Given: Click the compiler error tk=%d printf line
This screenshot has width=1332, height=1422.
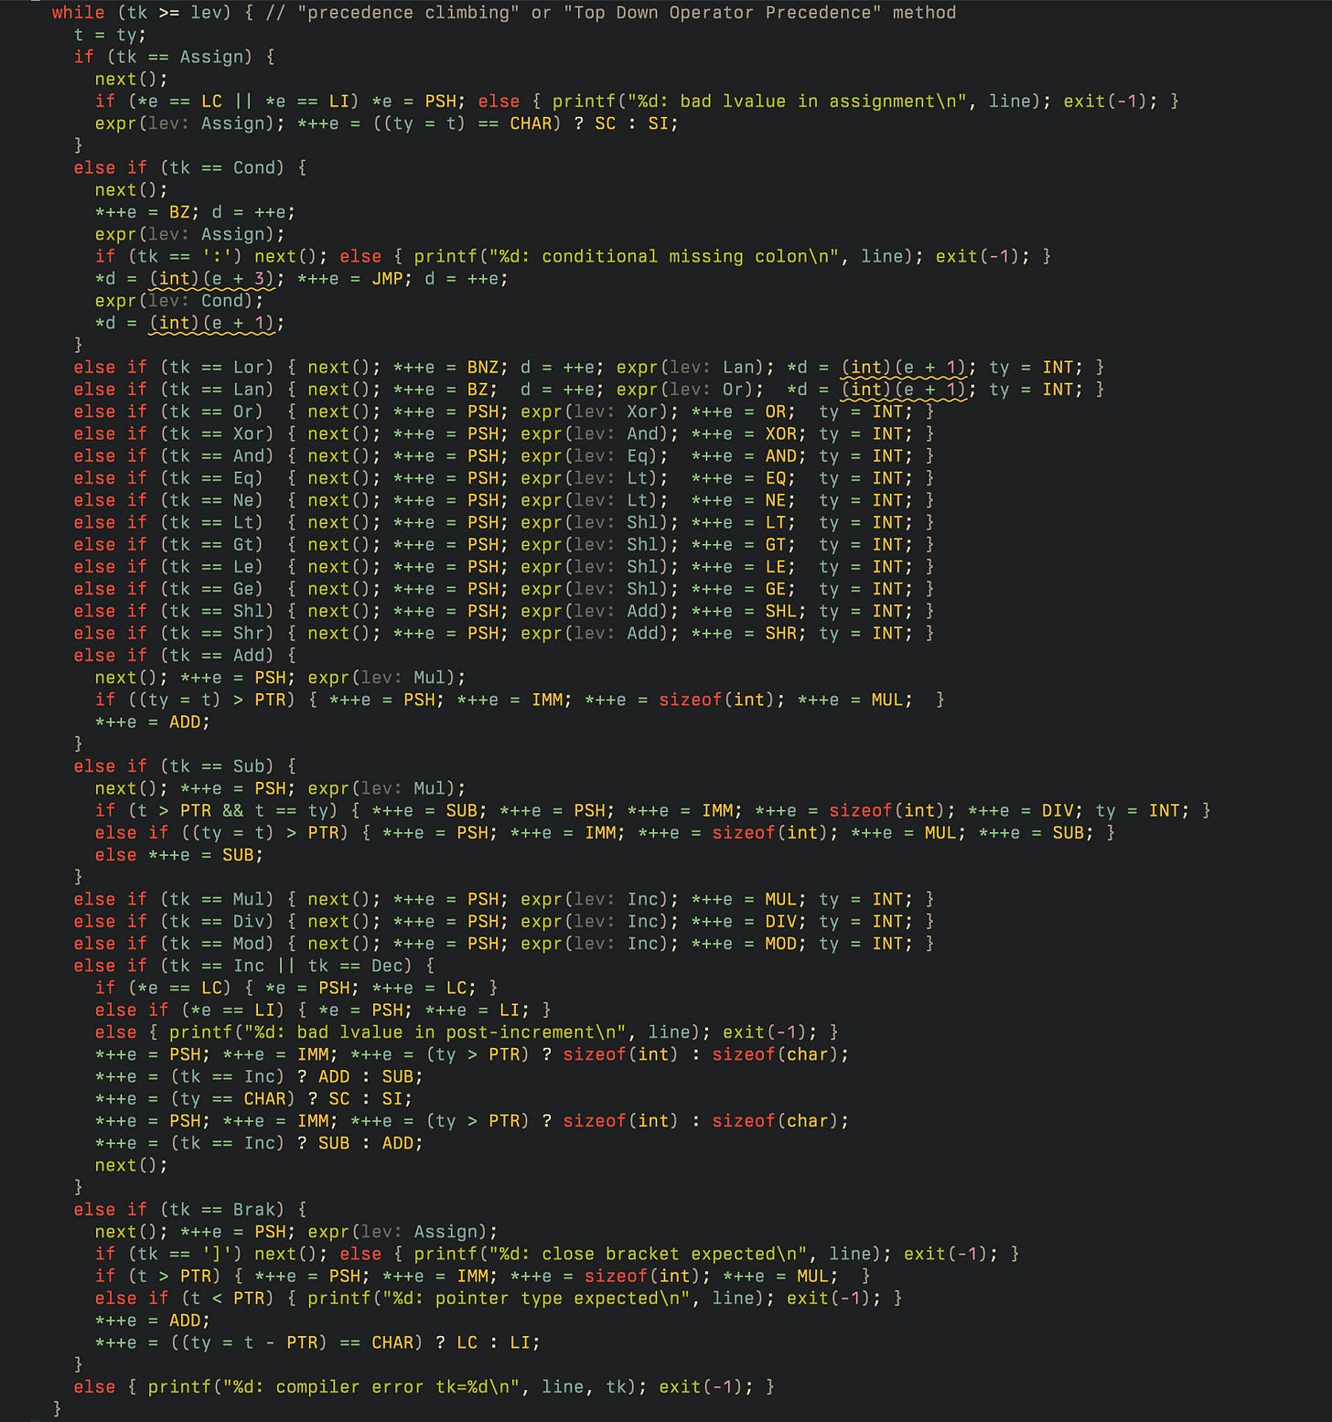Looking at the screenshot, I should 338,1386.
